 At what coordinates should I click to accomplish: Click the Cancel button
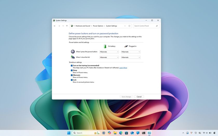click(x=139, y=97)
